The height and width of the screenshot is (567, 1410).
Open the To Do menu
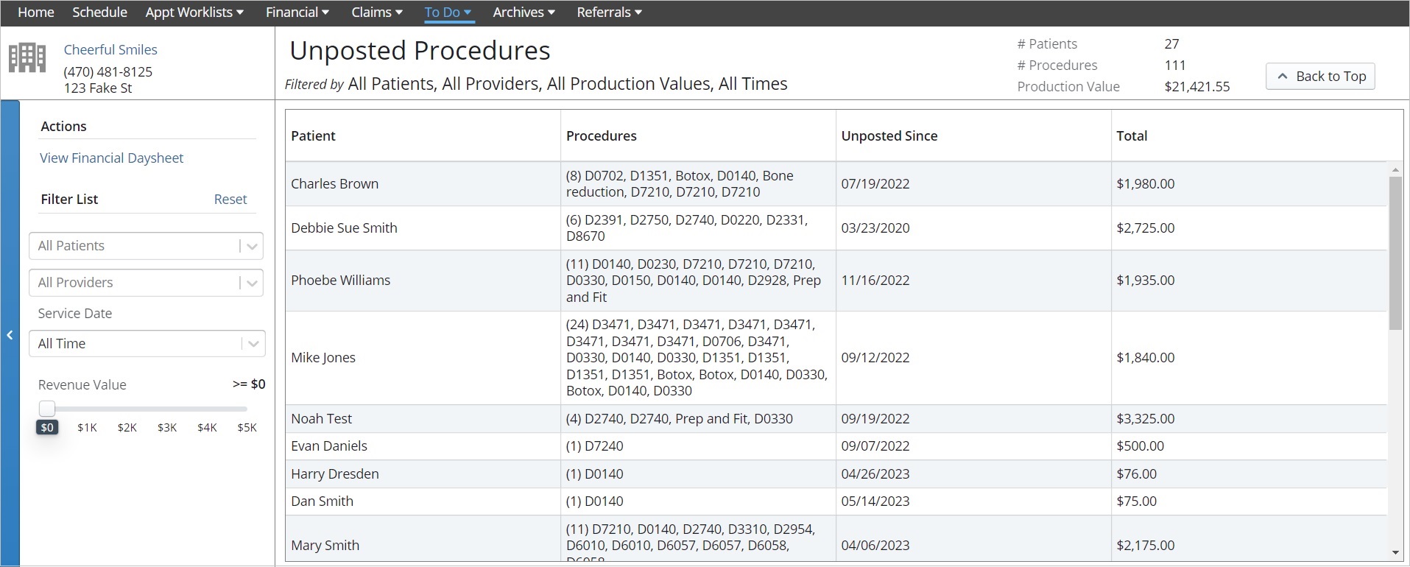(x=448, y=13)
